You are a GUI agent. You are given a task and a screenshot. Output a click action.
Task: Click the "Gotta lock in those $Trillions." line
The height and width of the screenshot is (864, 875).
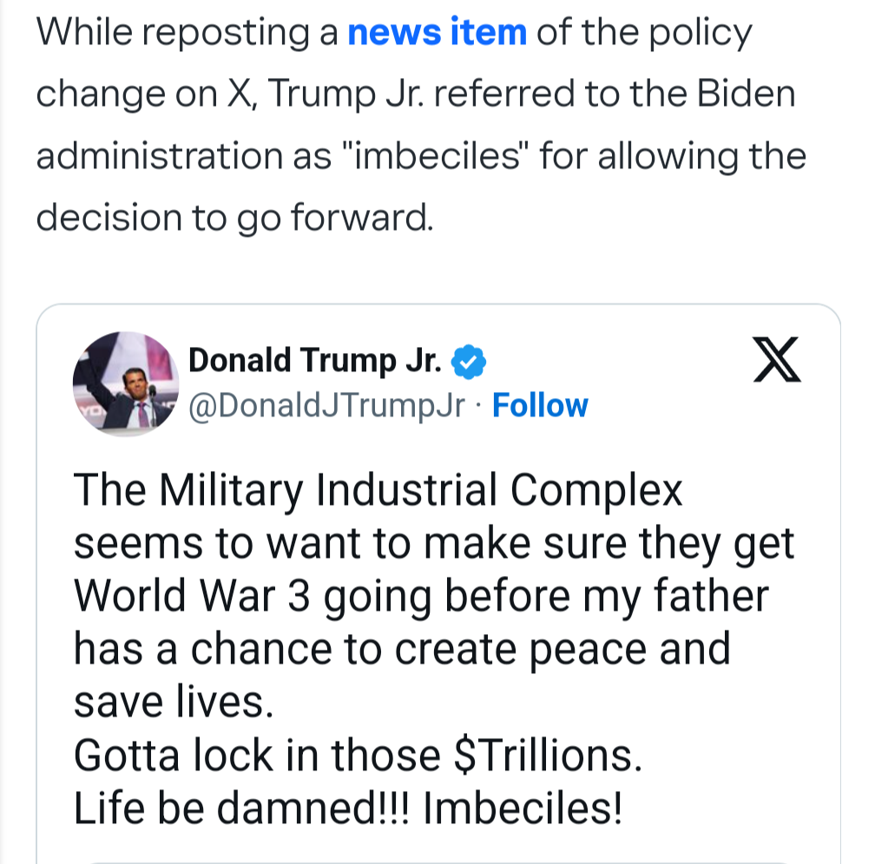358,757
